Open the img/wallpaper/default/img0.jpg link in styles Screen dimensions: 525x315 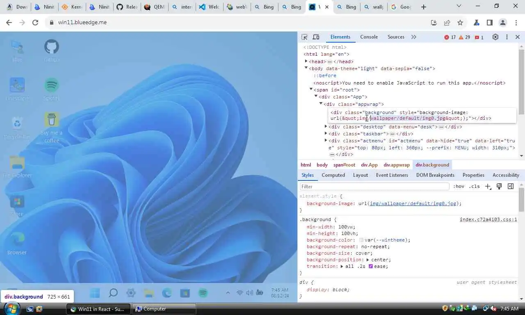point(413,203)
